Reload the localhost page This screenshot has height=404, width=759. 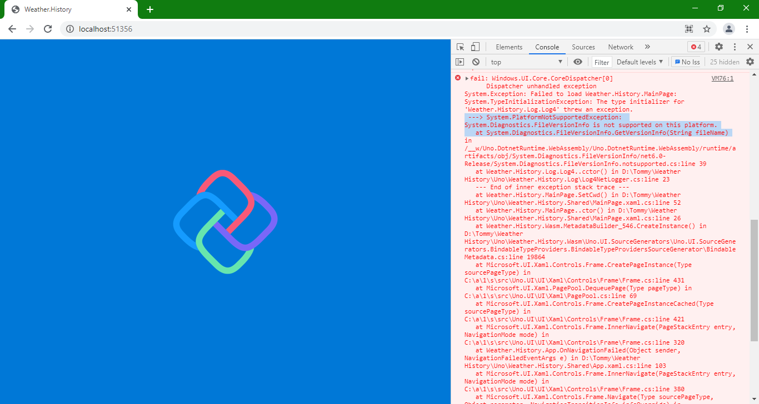point(48,29)
